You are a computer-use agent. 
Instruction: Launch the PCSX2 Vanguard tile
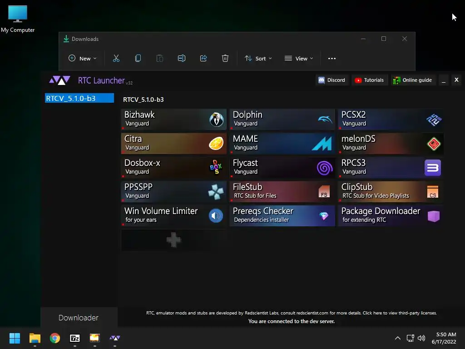pos(391,120)
